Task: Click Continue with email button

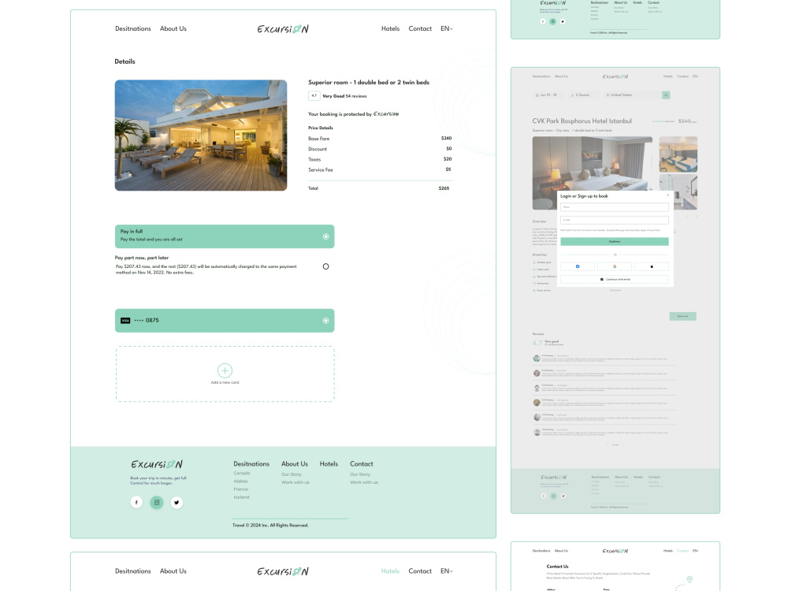Action: click(x=615, y=280)
